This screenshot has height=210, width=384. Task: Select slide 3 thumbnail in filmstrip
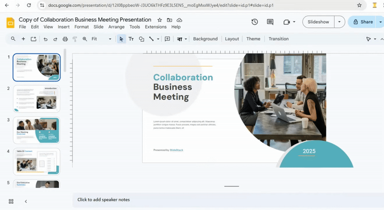36,130
